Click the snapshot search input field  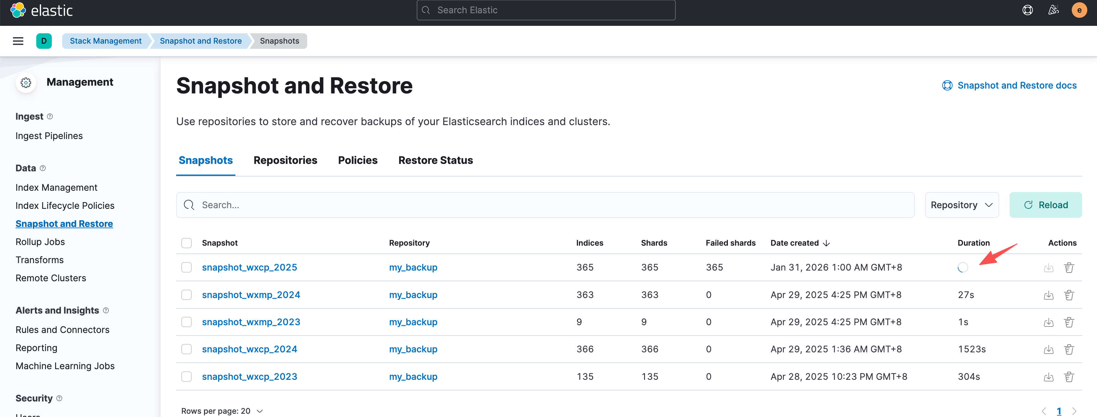pos(545,205)
